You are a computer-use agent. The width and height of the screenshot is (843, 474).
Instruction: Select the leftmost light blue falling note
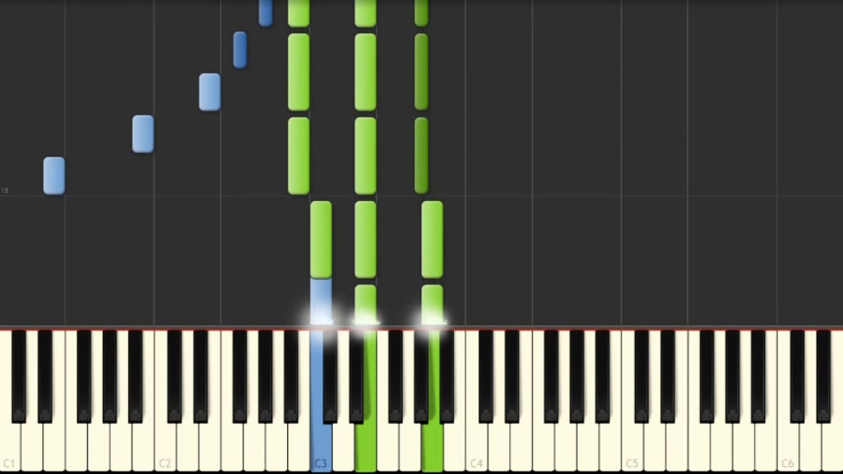pos(54,176)
